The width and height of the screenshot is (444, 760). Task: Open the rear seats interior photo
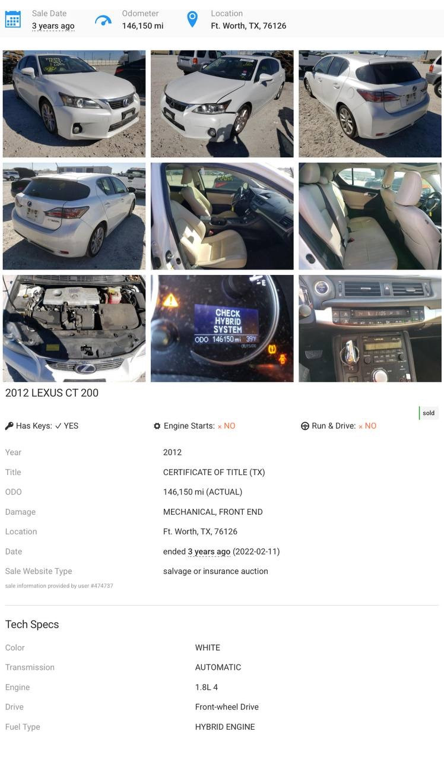click(370, 216)
